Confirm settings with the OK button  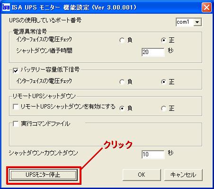pos(142,175)
